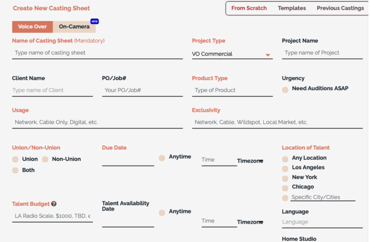This screenshot has height=242, width=371.
Task: Check Anytime next to Due Date
Action: point(162,158)
